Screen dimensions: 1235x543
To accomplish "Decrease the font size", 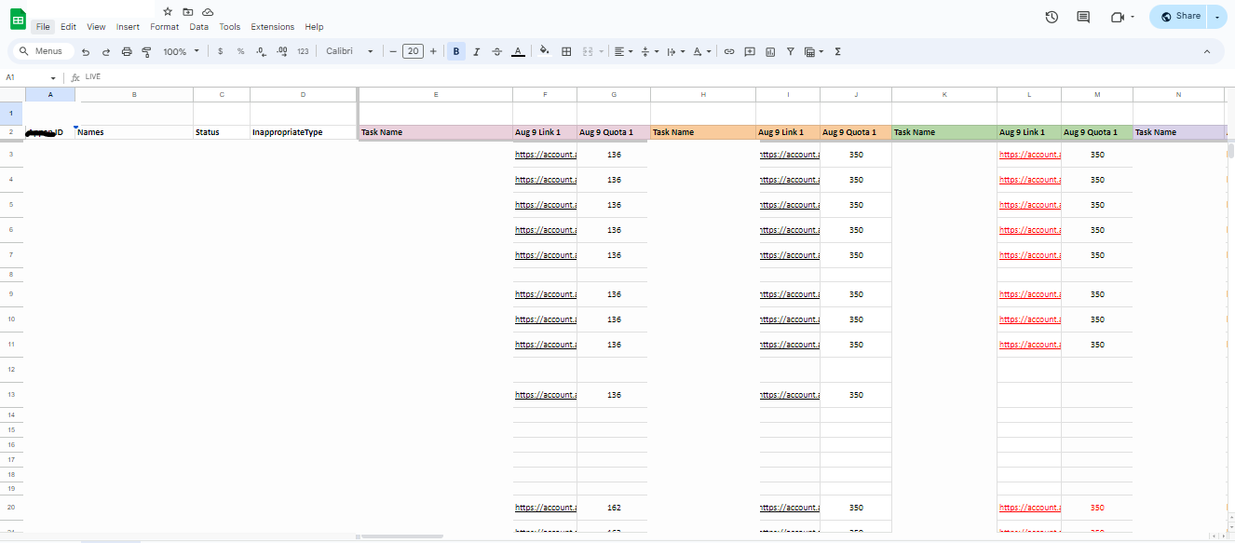I will coord(393,52).
